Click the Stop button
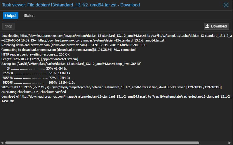 coord(8,26)
